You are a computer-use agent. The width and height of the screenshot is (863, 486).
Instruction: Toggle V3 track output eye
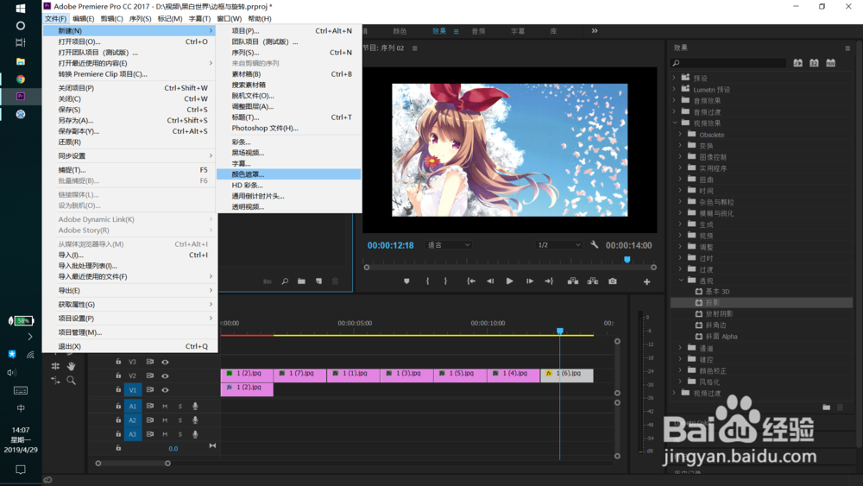tap(165, 362)
